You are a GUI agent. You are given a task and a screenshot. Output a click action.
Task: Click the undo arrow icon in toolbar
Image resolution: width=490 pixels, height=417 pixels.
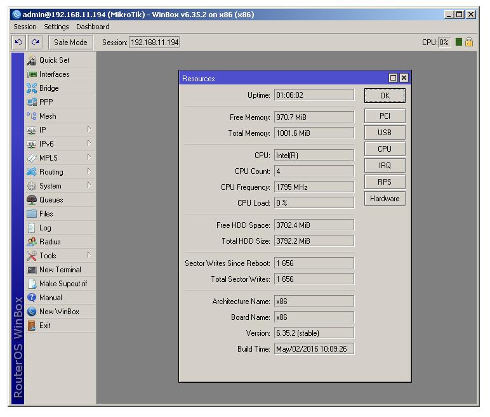click(x=19, y=43)
